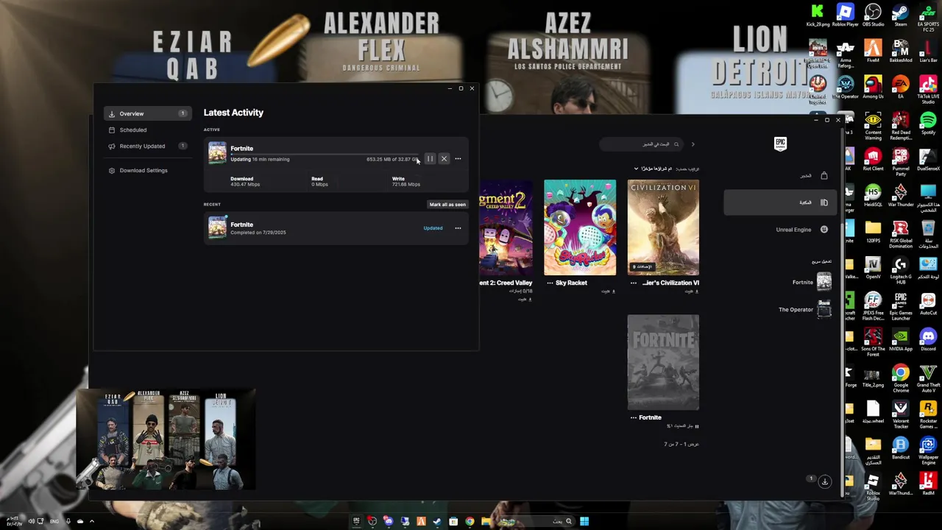
Task: Cancel the active Fortnite update
Action: (444, 159)
